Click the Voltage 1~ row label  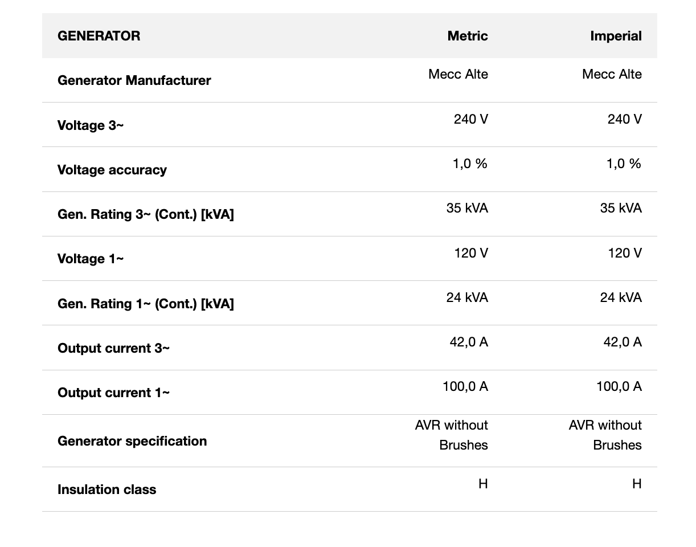point(90,259)
